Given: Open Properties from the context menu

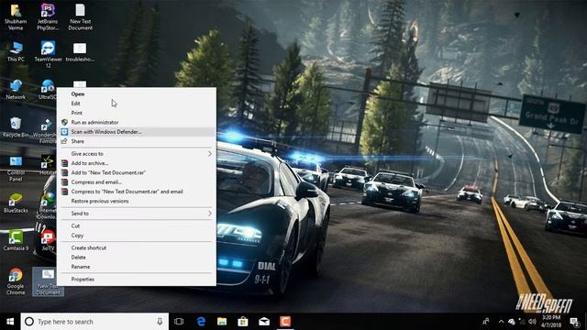Looking at the screenshot, I should tap(137, 280).
